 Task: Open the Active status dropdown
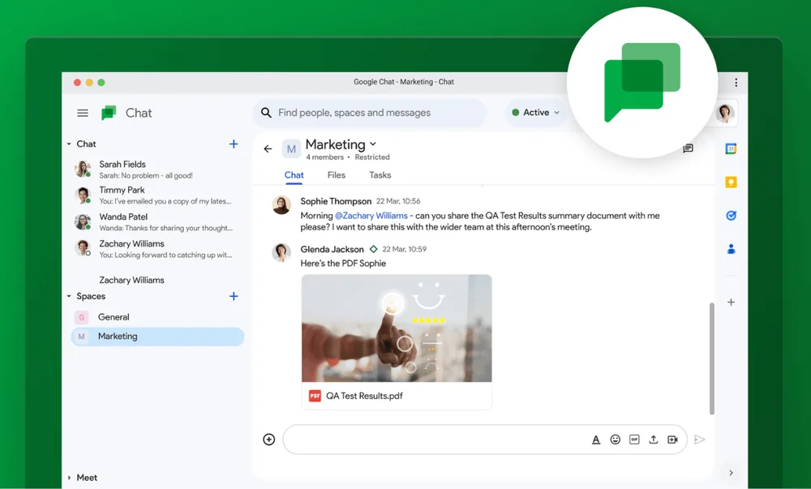535,113
